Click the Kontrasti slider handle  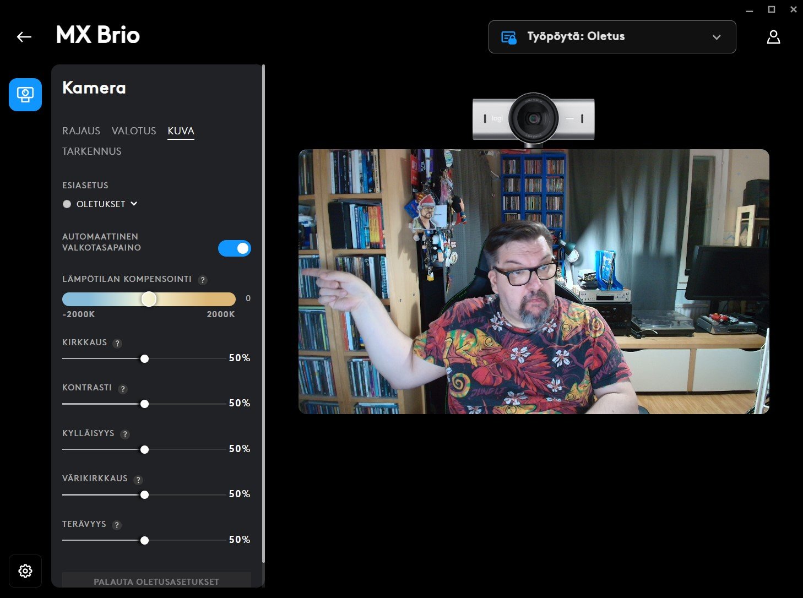click(x=144, y=404)
